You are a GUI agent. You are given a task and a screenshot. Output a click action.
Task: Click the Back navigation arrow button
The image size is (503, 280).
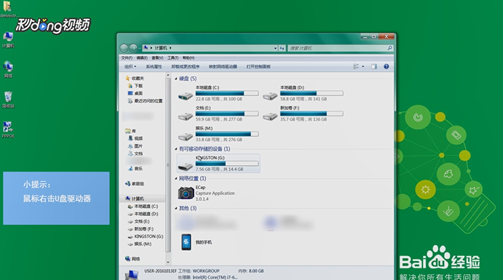(x=124, y=48)
